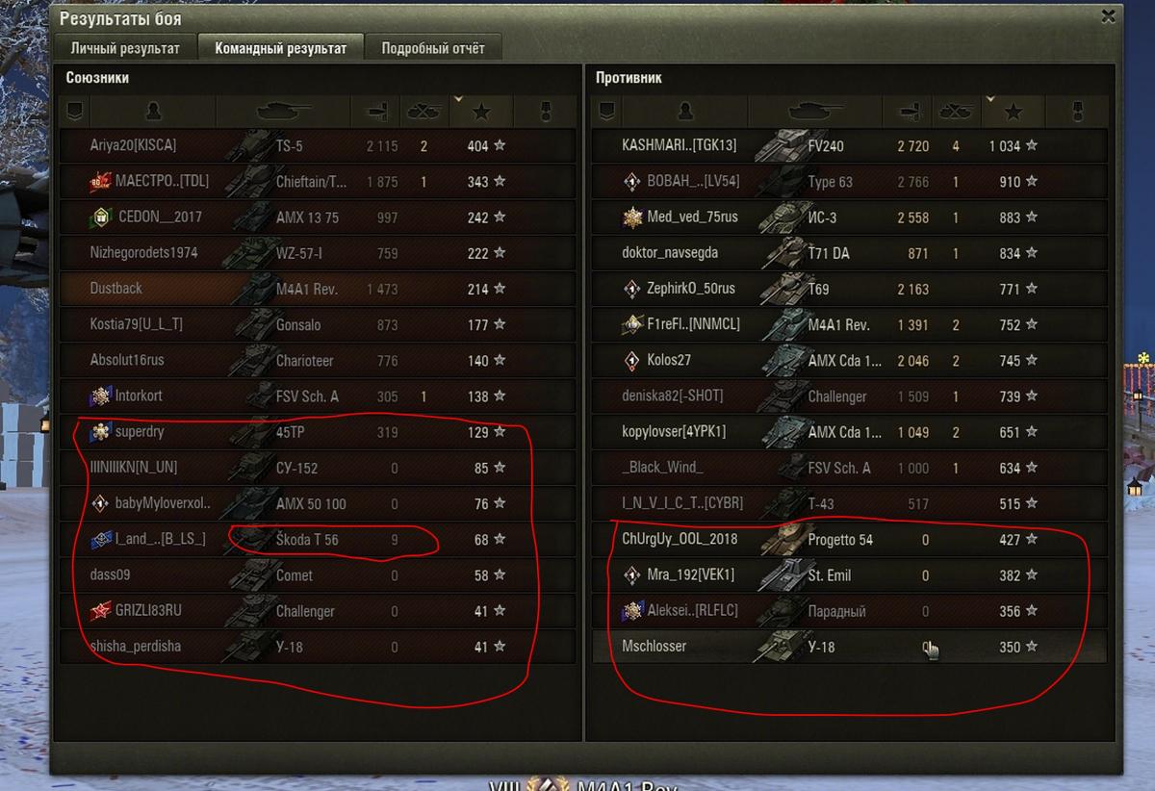Screen dimensions: 1155x791
Task: Select enemy player Mschlosser row
Action: point(849,647)
